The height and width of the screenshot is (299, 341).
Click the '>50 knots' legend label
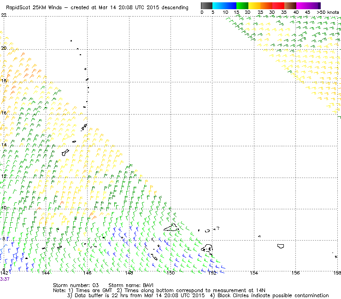(328, 12)
